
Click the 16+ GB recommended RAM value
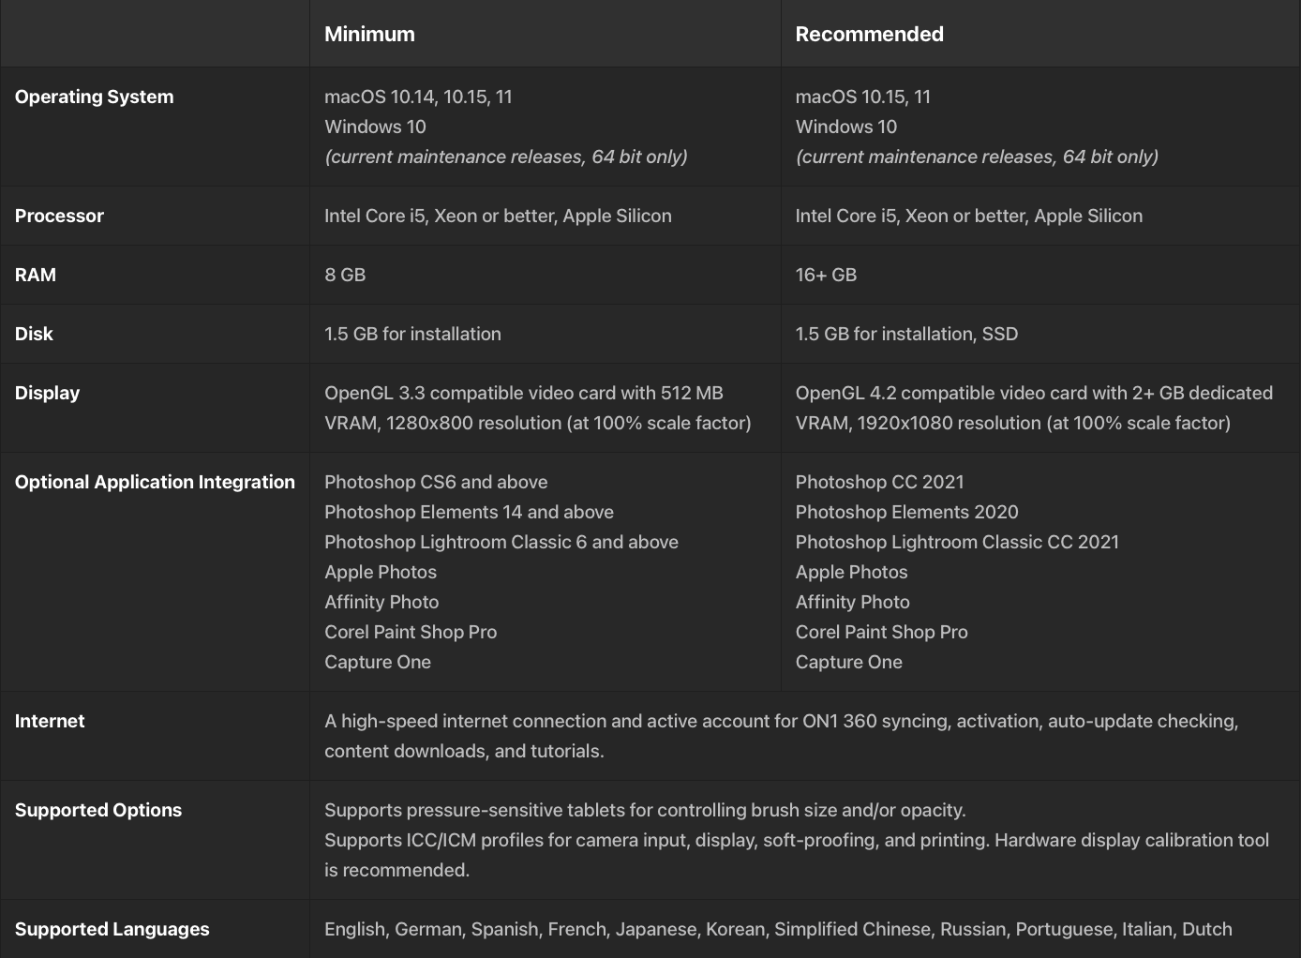tap(826, 275)
